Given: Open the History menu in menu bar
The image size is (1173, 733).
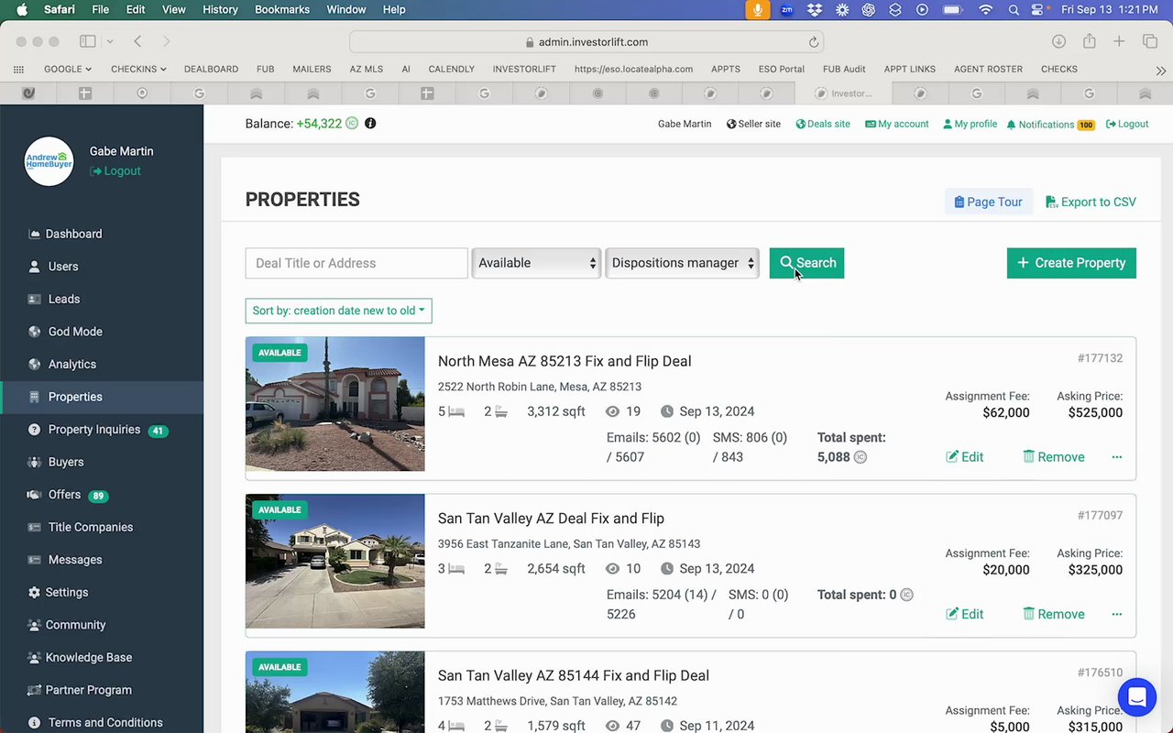Looking at the screenshot, I should [219, 9].
